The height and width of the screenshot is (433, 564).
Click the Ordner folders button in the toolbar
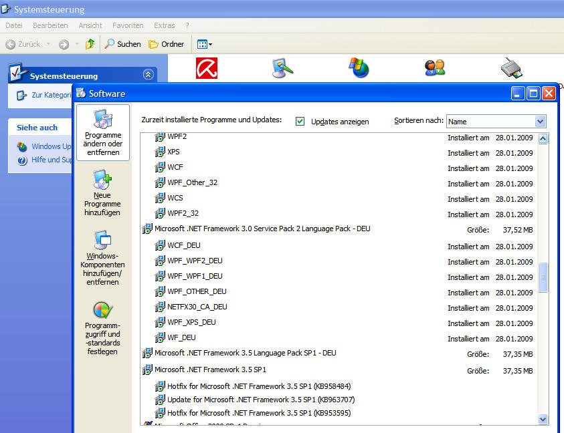pos(166,44)
